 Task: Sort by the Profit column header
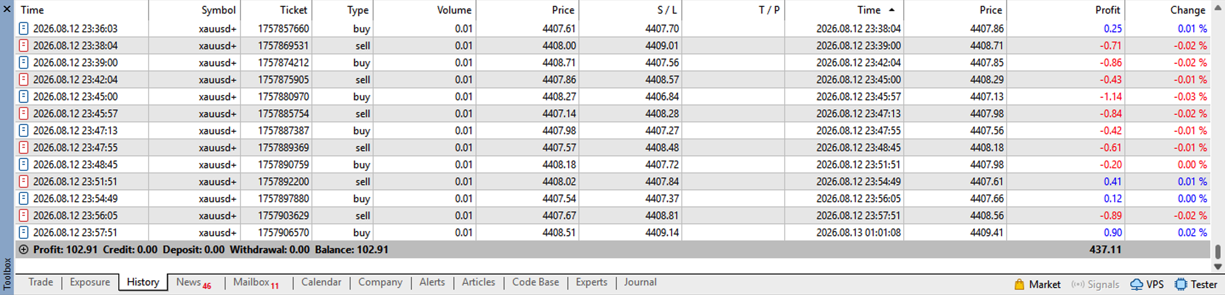[1065, 10]
